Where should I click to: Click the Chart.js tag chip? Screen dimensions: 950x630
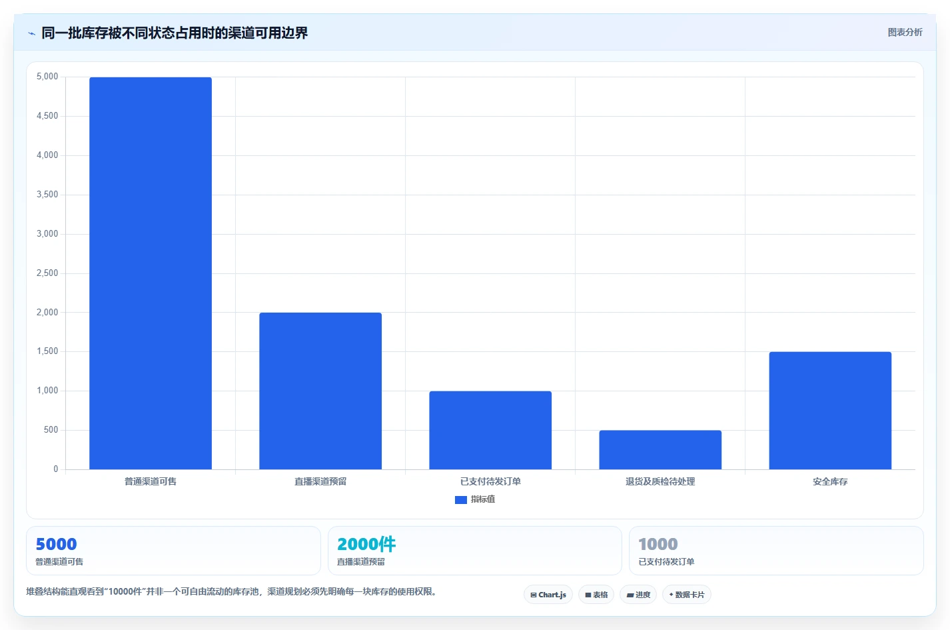click(548, 595)
